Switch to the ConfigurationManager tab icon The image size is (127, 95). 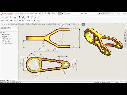click(x=9, y=28)
